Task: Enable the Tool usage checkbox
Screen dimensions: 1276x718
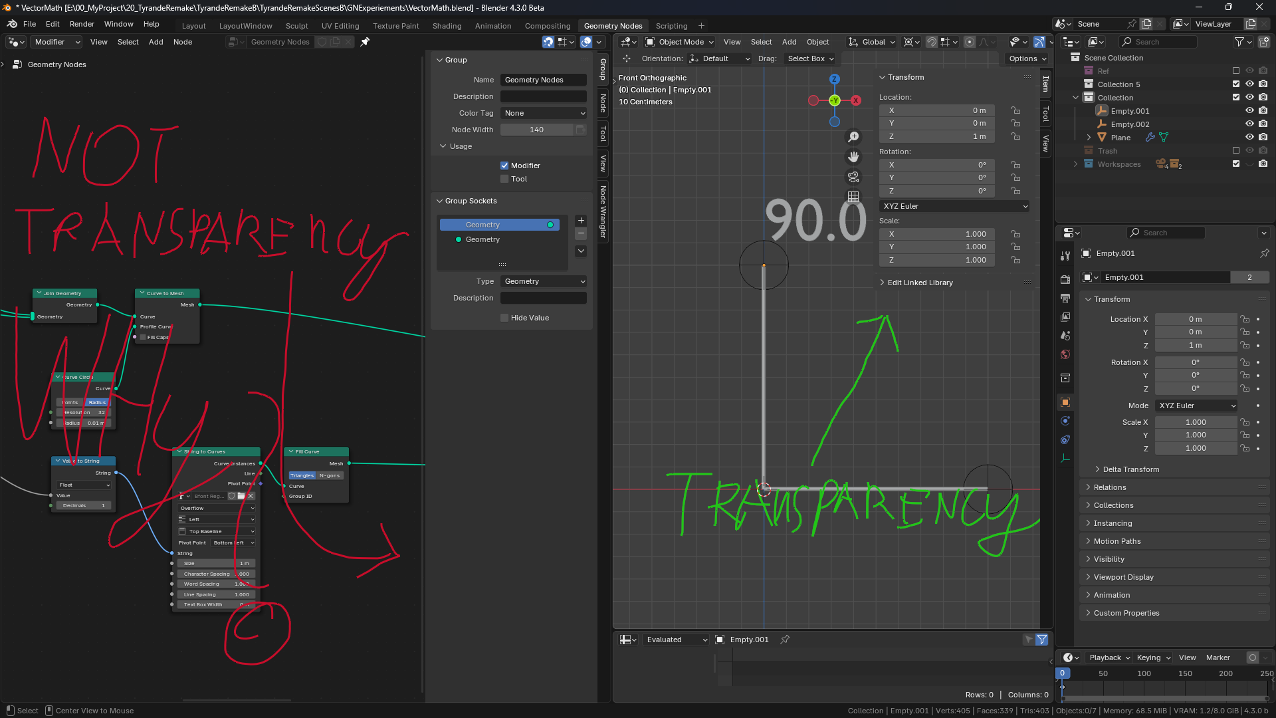Action: [x=504, y=179]
